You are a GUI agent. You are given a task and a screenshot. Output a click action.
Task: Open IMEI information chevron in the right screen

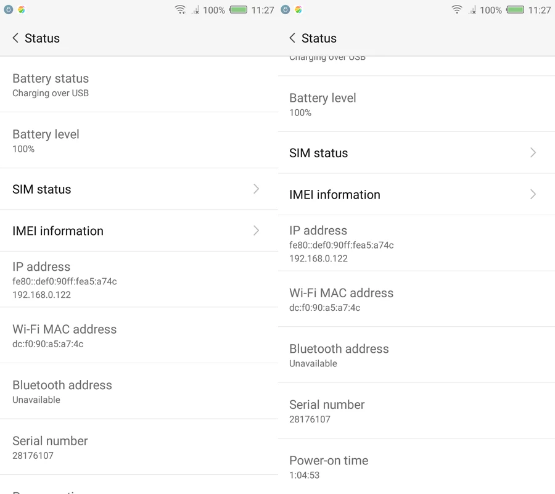pos(533,194)
